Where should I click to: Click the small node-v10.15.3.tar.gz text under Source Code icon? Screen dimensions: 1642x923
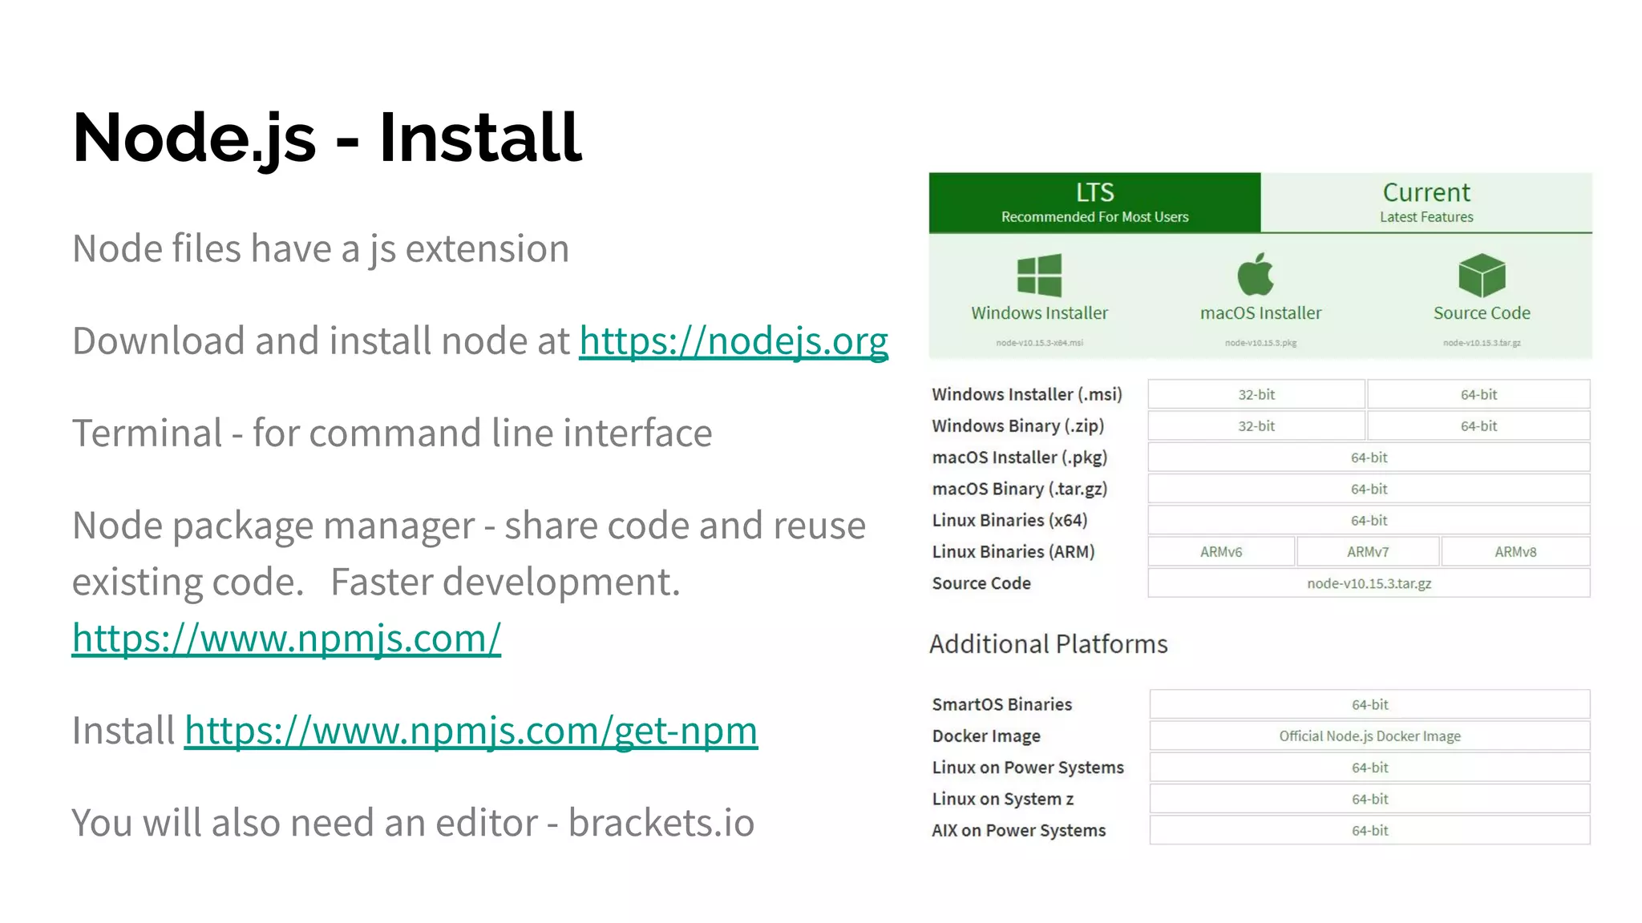pyautogui.click(x=1482, y=343)
